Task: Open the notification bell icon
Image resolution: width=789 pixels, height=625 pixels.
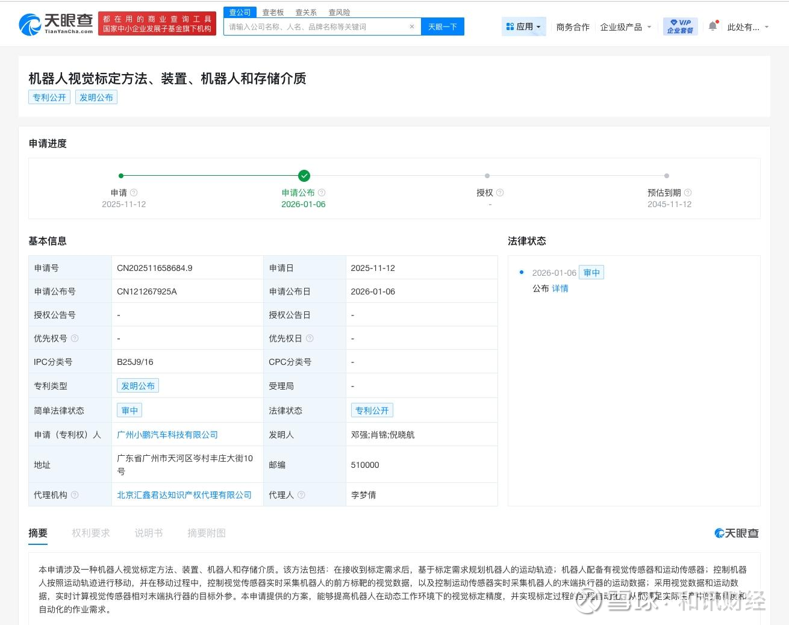Action: (713, 26)
